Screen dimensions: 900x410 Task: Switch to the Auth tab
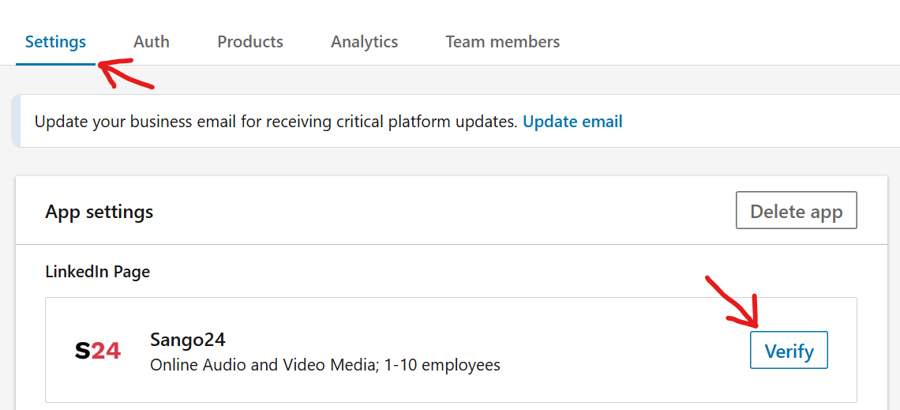point(152,42)
